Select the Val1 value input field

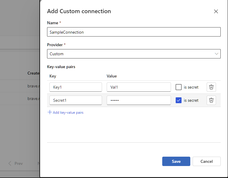[139, 87]
